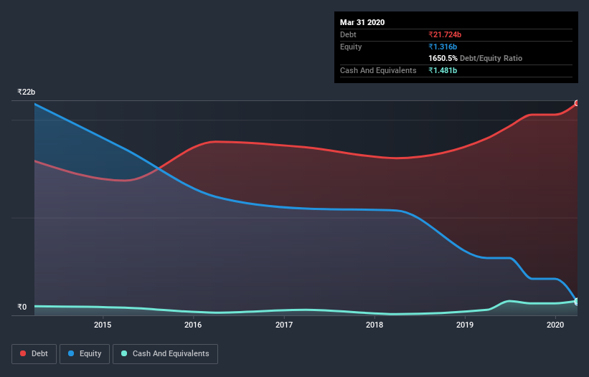Click the ₹22b y-axis label
The width and height of the screenshot is (589, 377).
(x=27, y=92)
